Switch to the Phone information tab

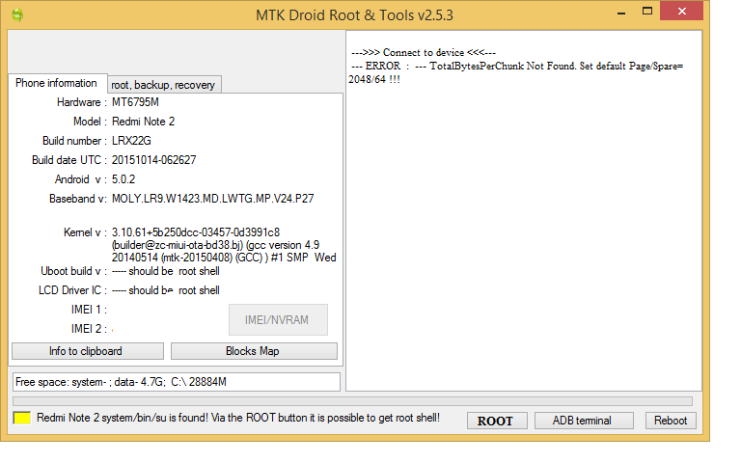pos(57,83)
